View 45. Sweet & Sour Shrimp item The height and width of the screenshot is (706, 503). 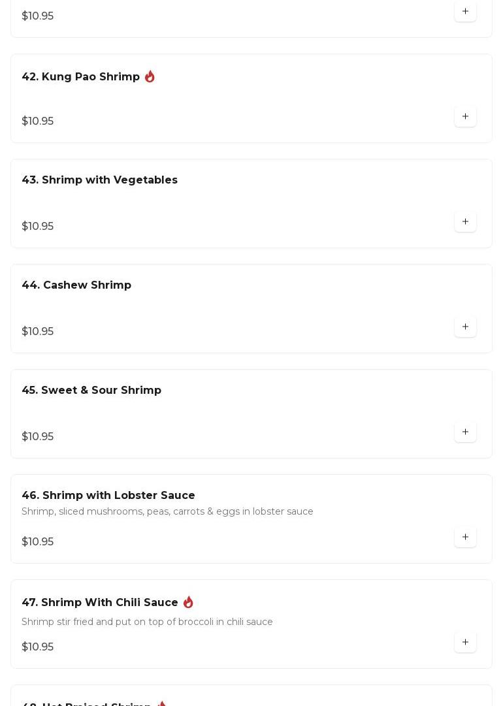[x=91, y=391]
